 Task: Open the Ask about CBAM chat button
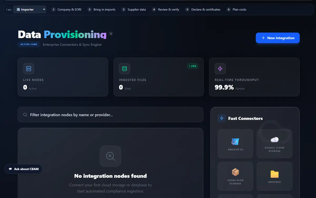pos(23,169)
